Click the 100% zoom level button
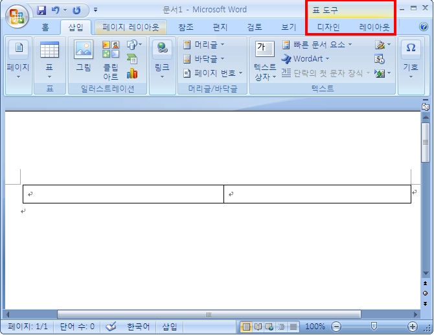Viewport: 434px width, 335px height. pos(315,327)
